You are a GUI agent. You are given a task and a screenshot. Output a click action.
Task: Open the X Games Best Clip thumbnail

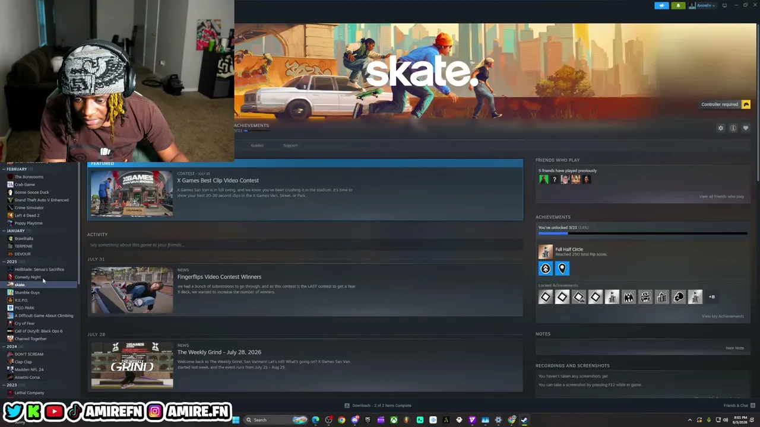(132, 194)
